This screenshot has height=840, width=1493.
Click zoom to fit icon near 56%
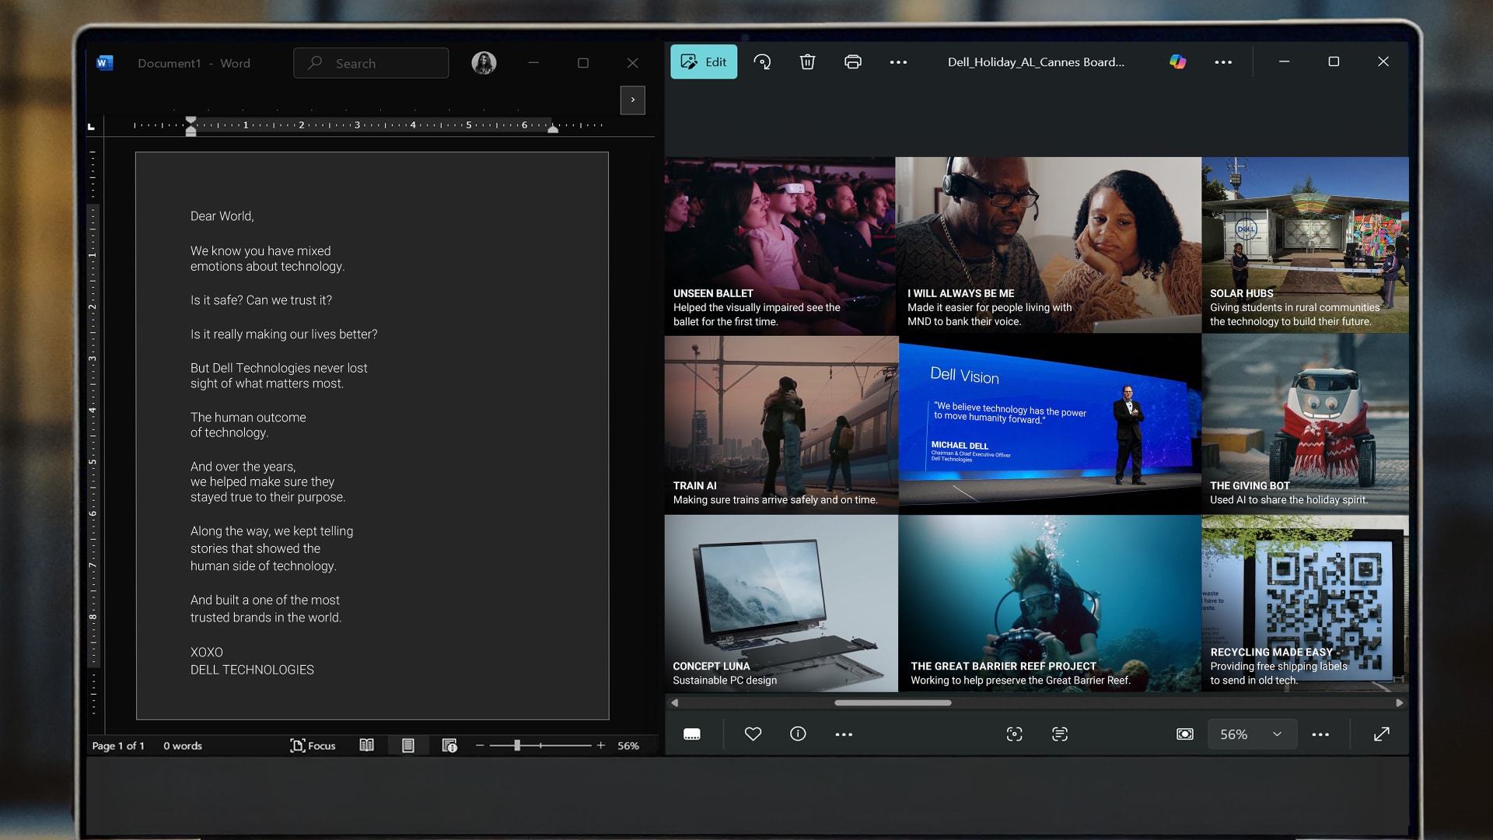pyautogui.click(x=1185, y=734)
